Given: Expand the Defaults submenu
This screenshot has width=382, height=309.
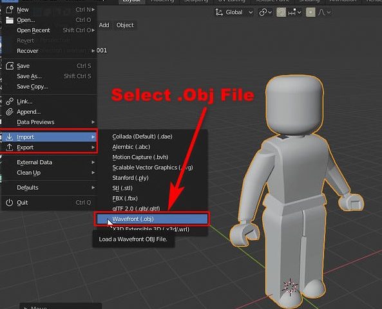Looking at the screenshot, I should coord(50,188).
